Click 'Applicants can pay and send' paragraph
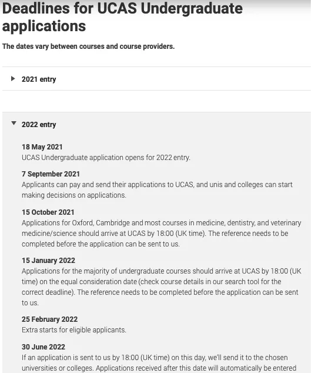This screenshot has width=315, height=373. point(157,190)
